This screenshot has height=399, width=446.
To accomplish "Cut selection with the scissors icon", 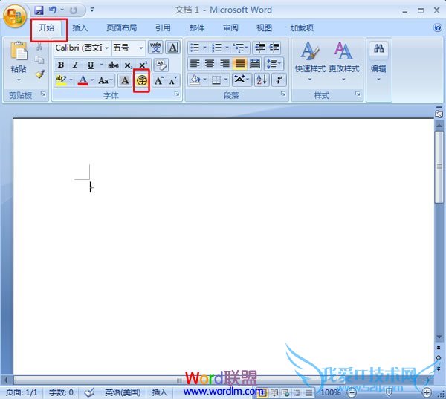I will pos(39,47).
